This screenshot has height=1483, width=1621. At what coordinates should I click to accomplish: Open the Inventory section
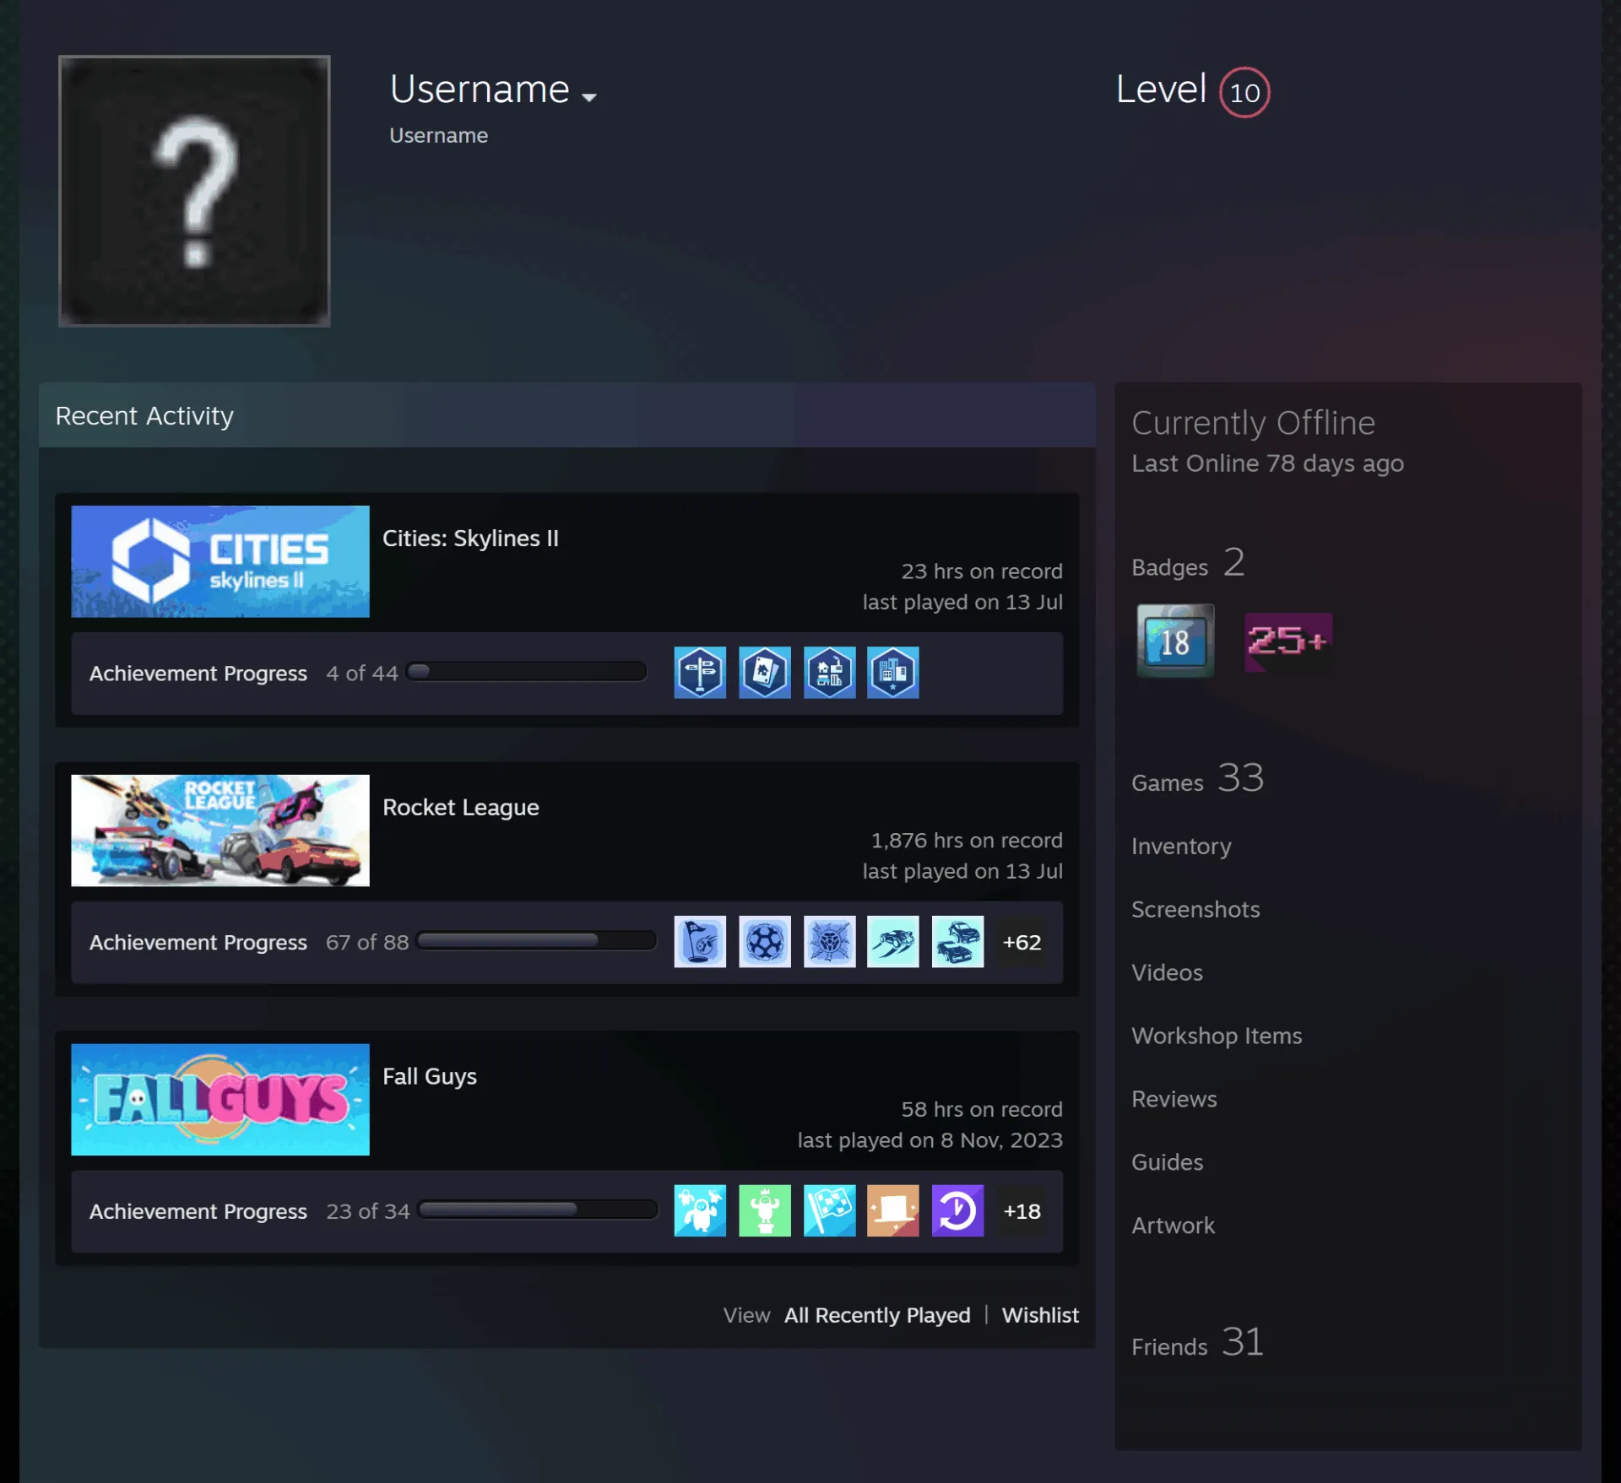pos(1181,846)
